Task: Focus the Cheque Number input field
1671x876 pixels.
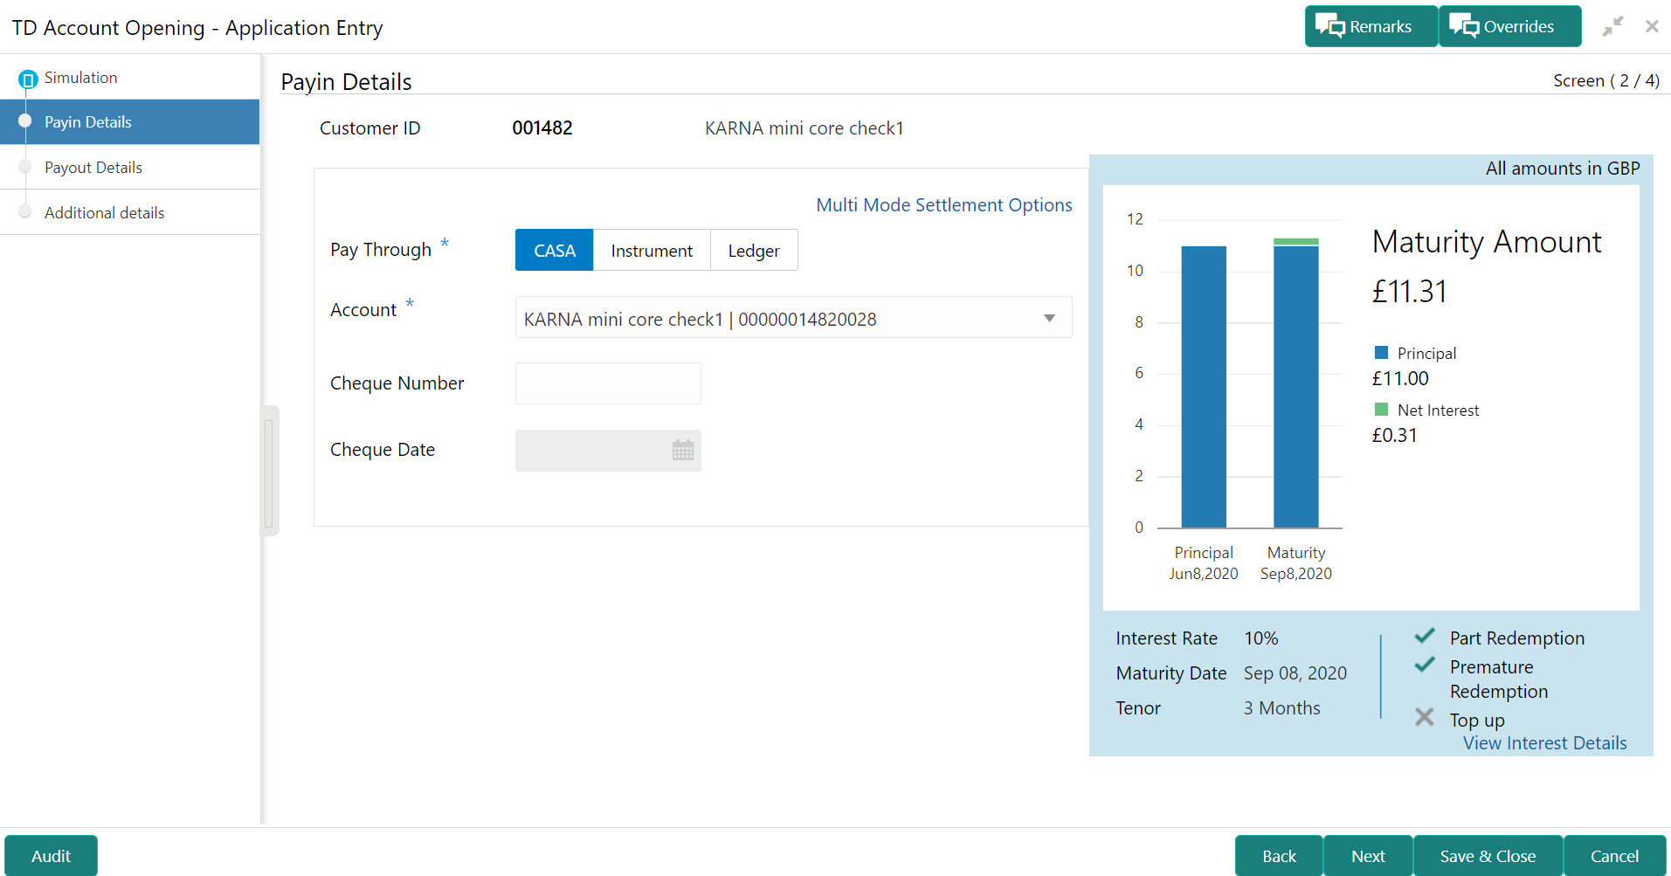Action: pos(608,383)
